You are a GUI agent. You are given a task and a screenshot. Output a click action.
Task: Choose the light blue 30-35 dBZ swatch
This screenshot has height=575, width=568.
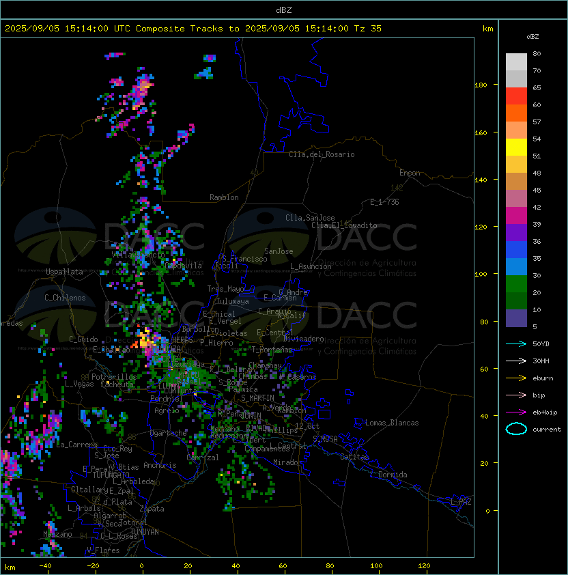click(516, 266)
